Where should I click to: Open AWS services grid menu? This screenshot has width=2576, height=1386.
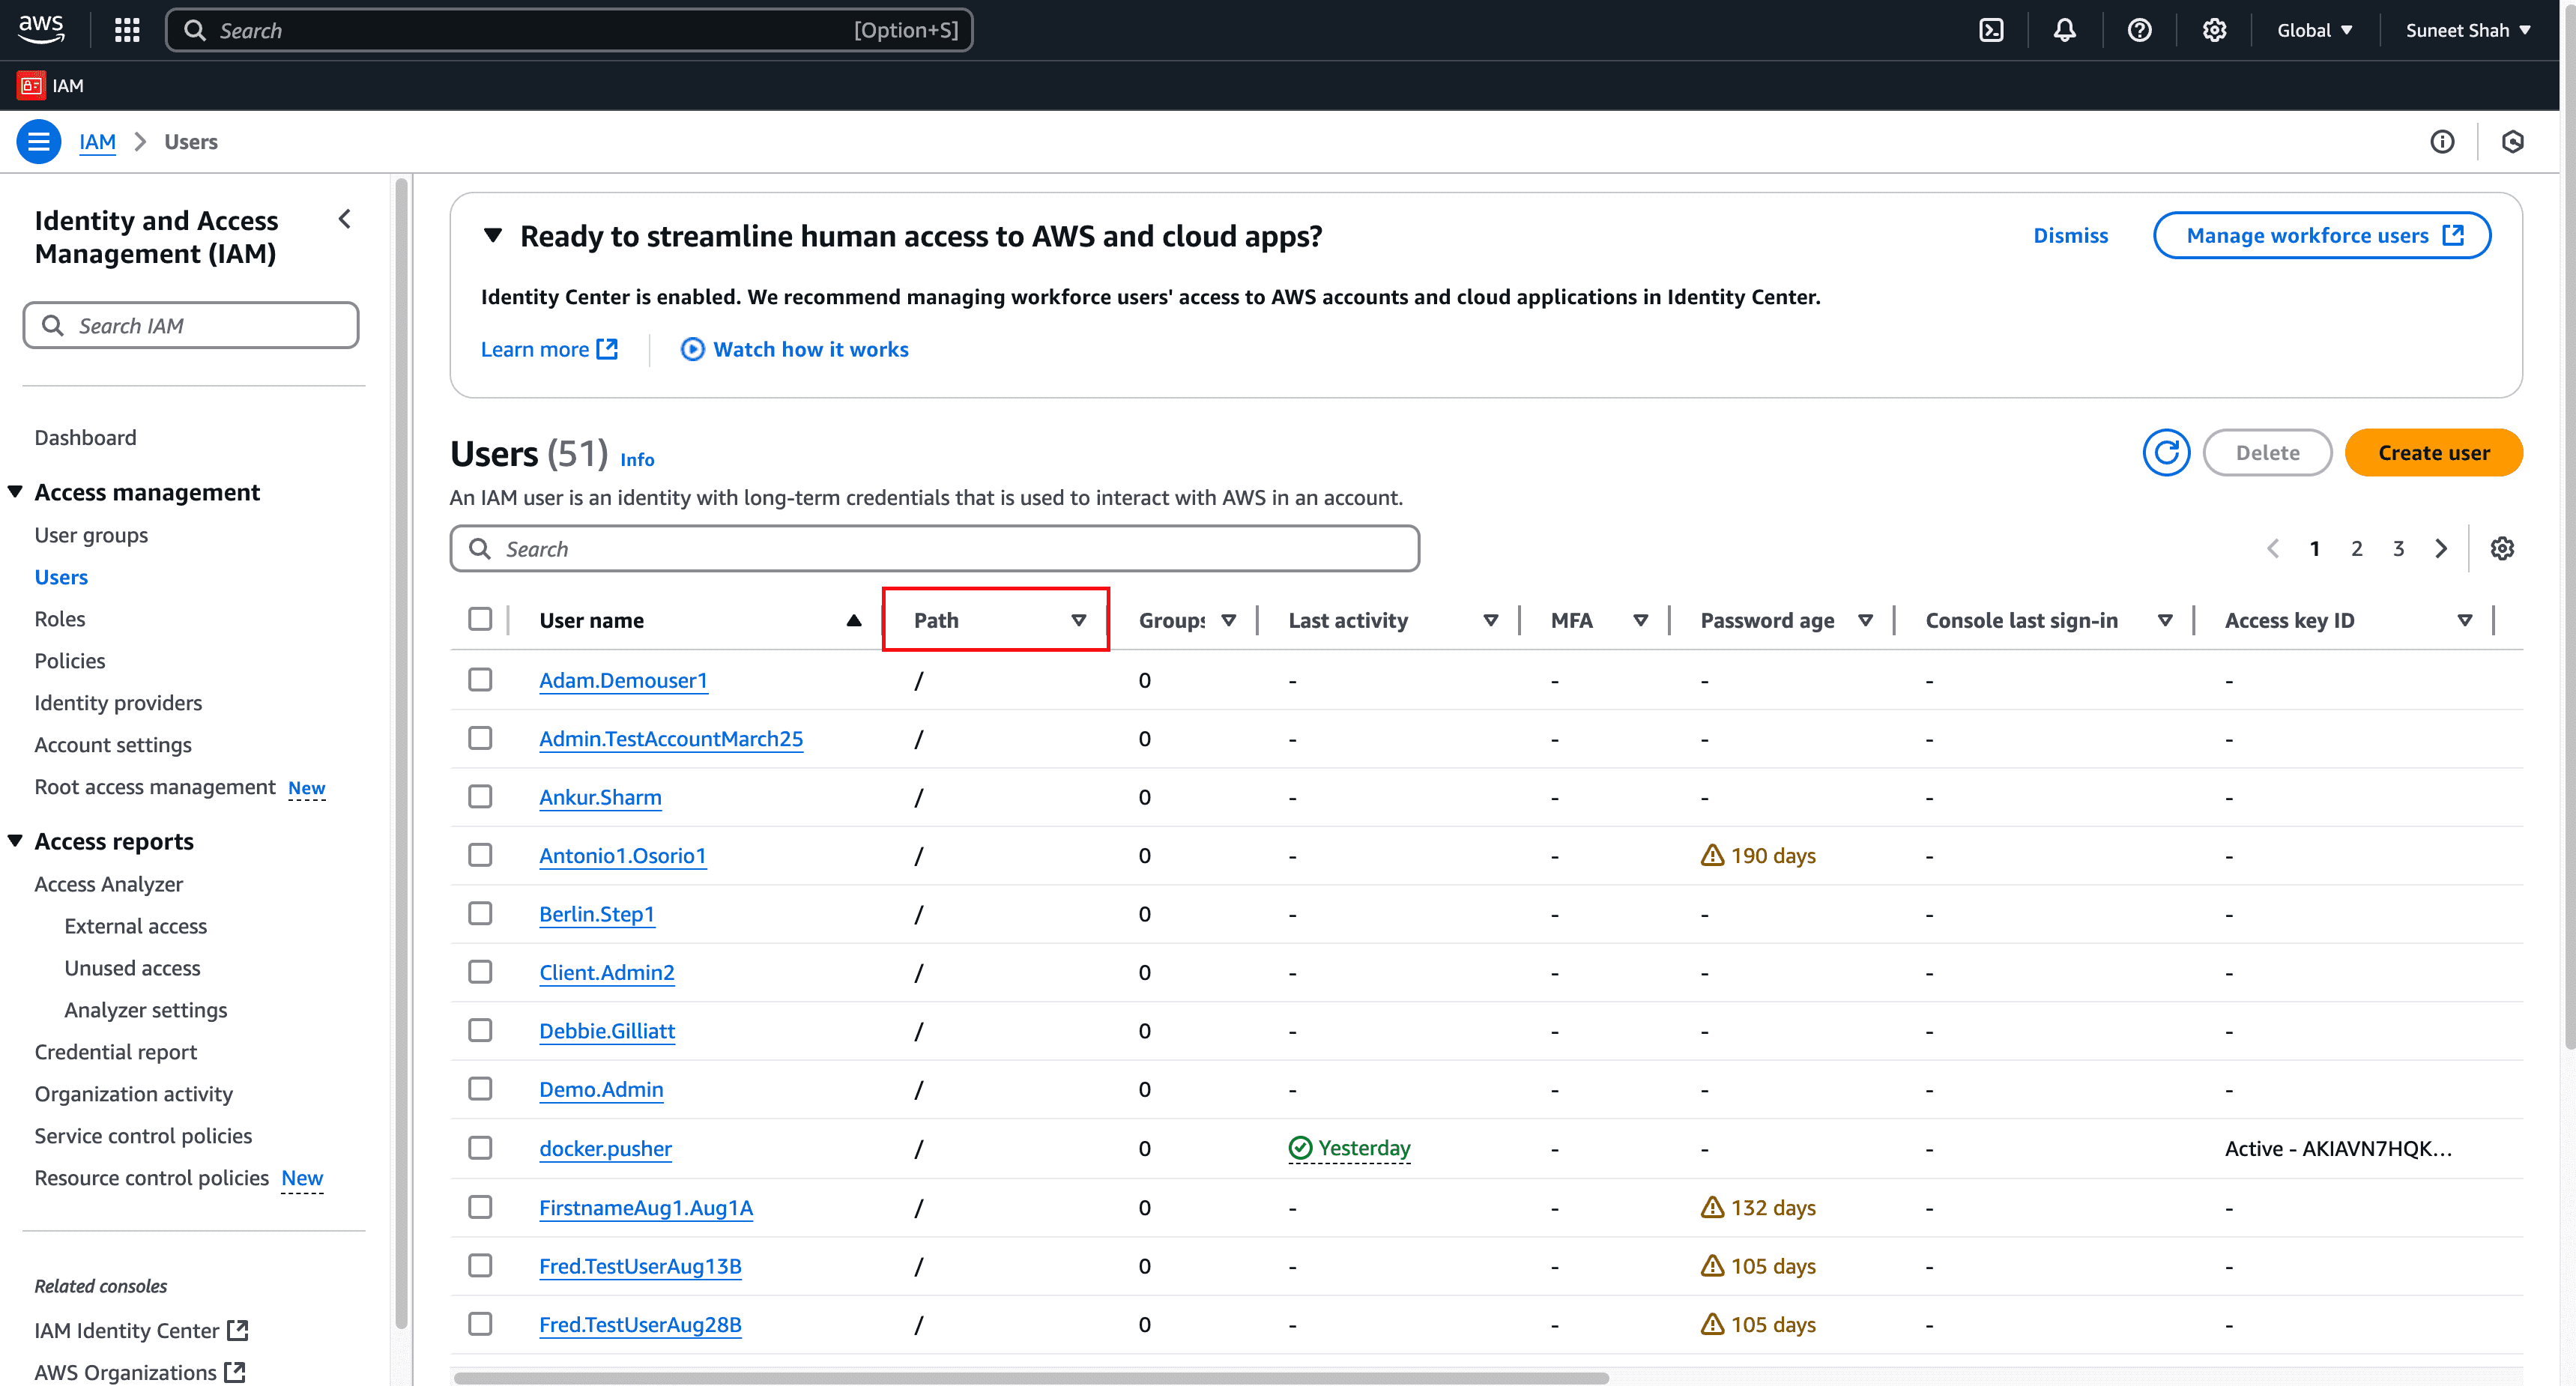(x=127, y=30)
